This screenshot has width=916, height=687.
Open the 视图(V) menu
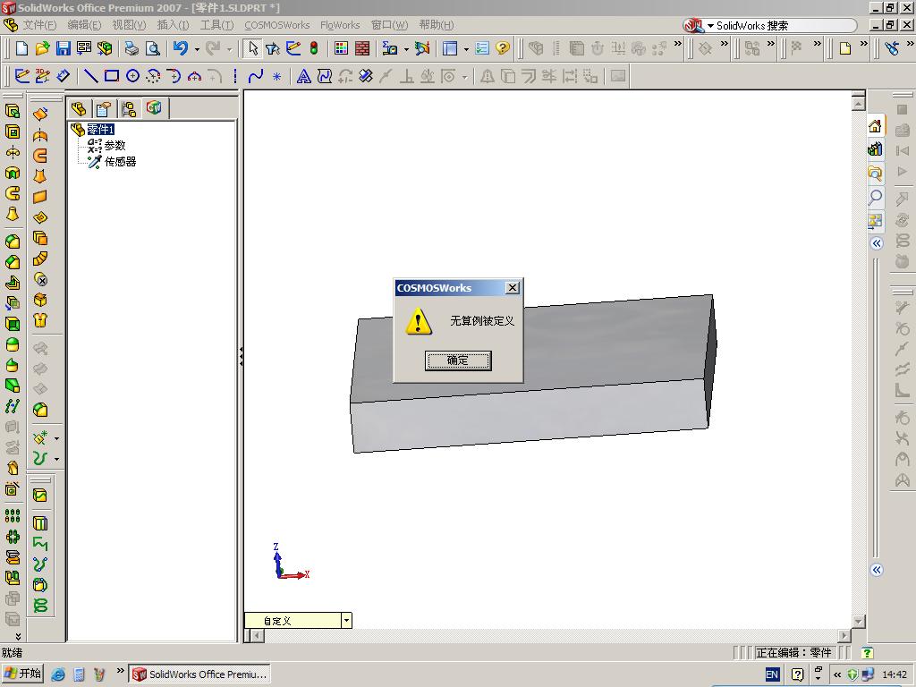(x=129, y=25)
